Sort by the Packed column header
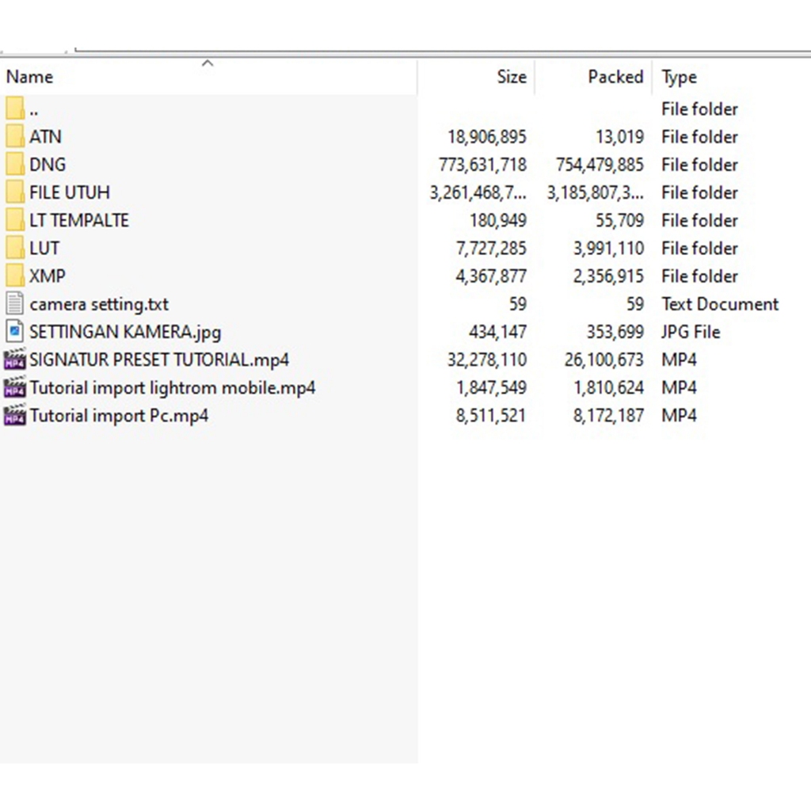 click(615, 77)
